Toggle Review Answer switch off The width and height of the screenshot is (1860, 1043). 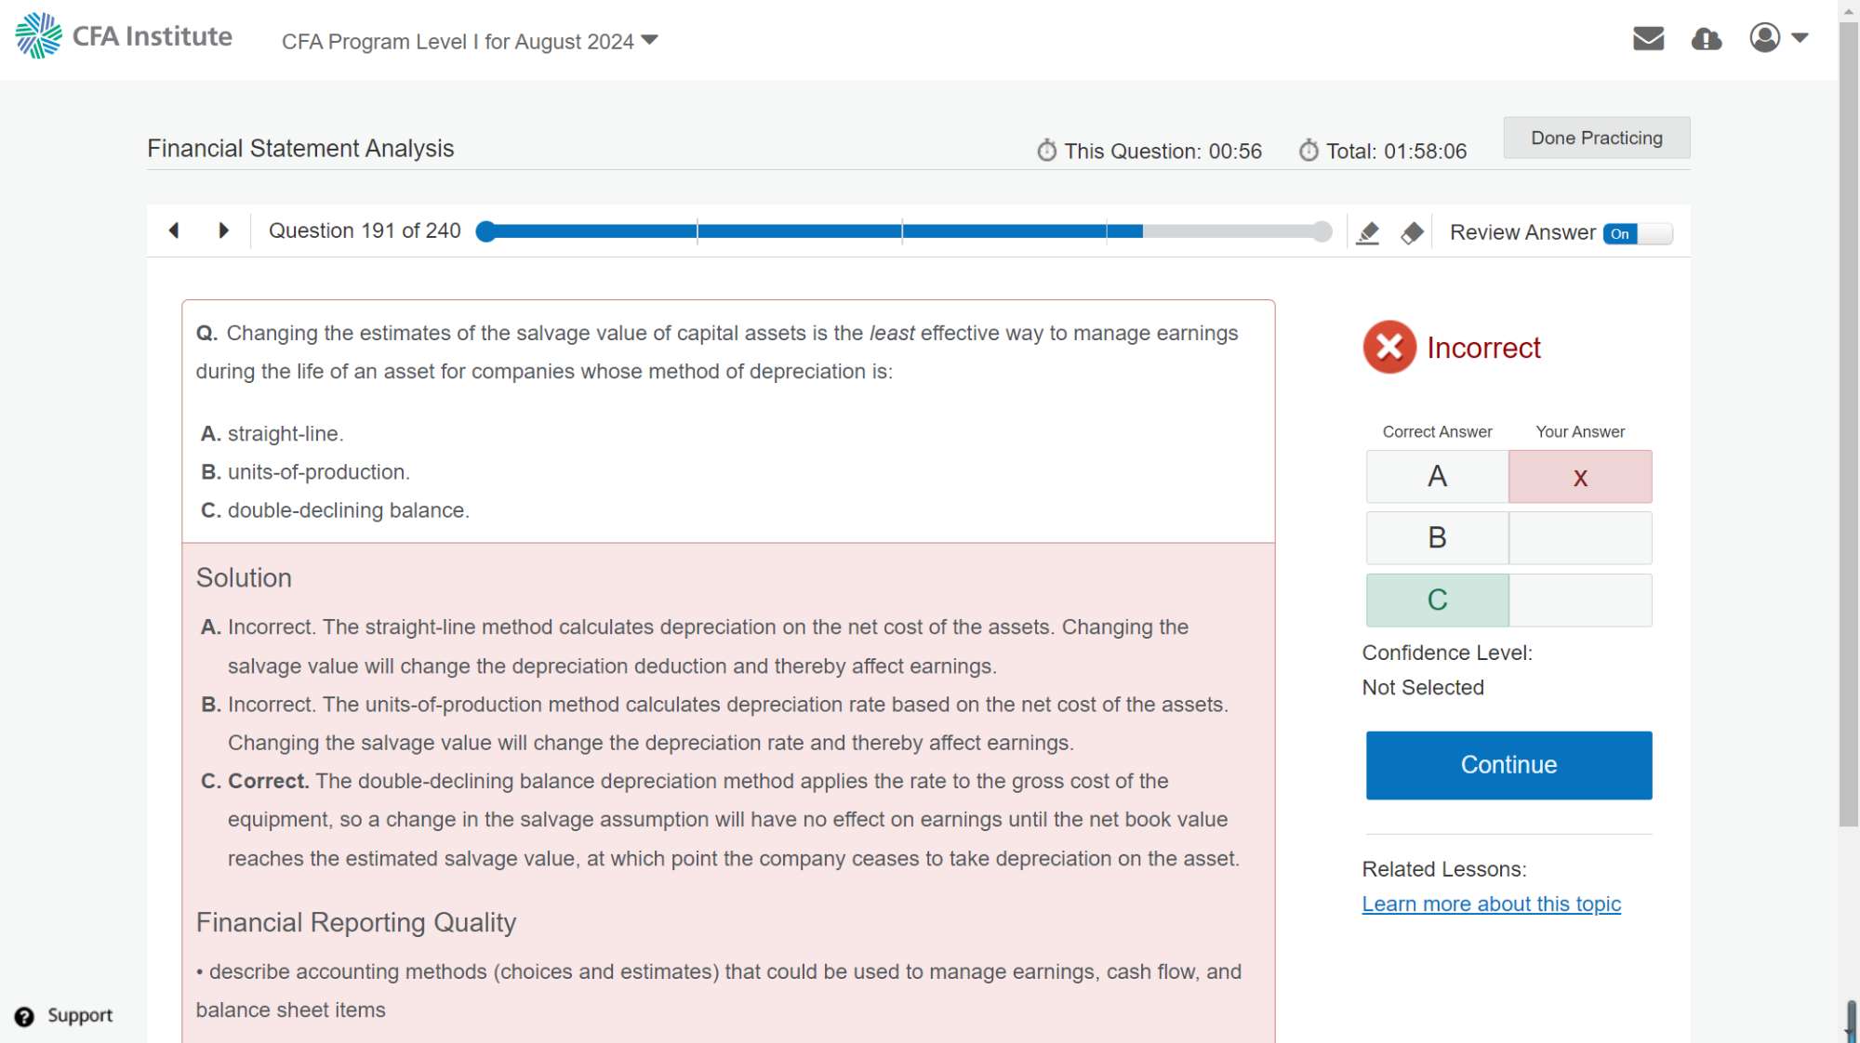tap(1637, 233)
